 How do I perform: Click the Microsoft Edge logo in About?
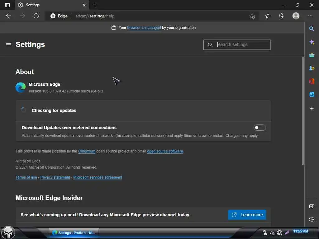click(21, 87)
